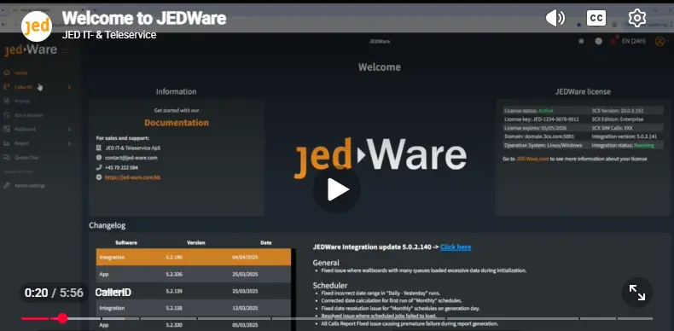Click the Integration status Running value
Image resolution: width=674 pixels, height=331 pixels.
(x=644, y=145)
